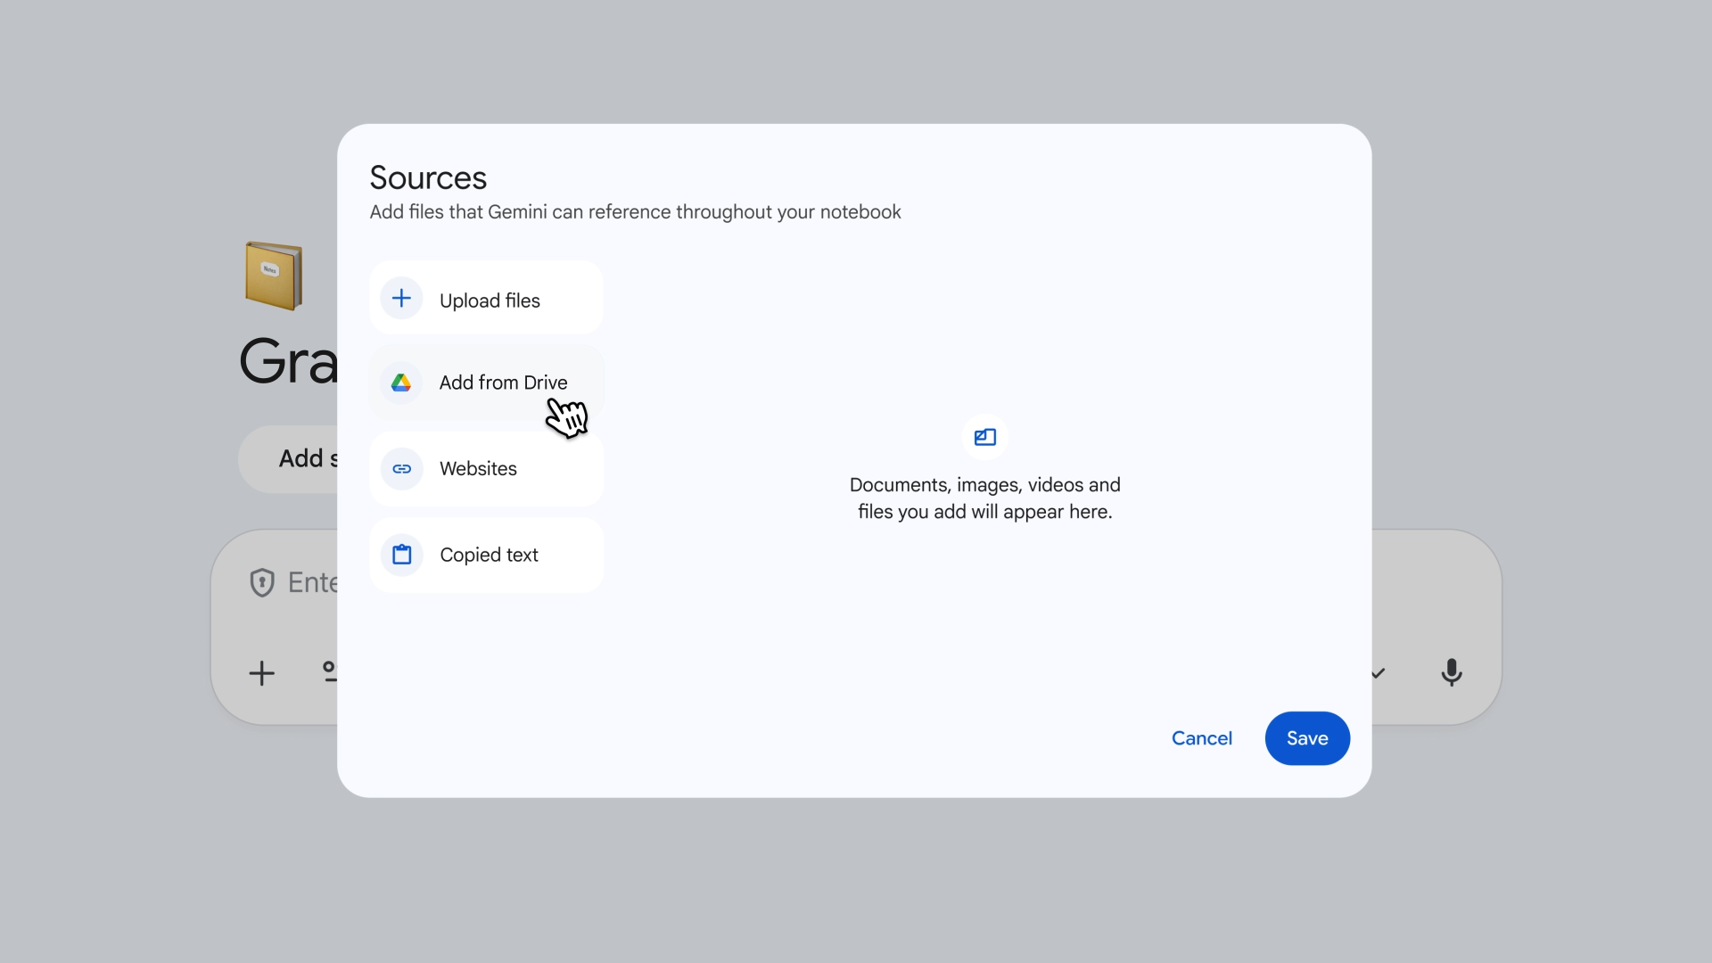Image resolution: width=1712 pixels, height=963 pixels.
Task: Select the Add from Drive option
Action: point(502,383)
